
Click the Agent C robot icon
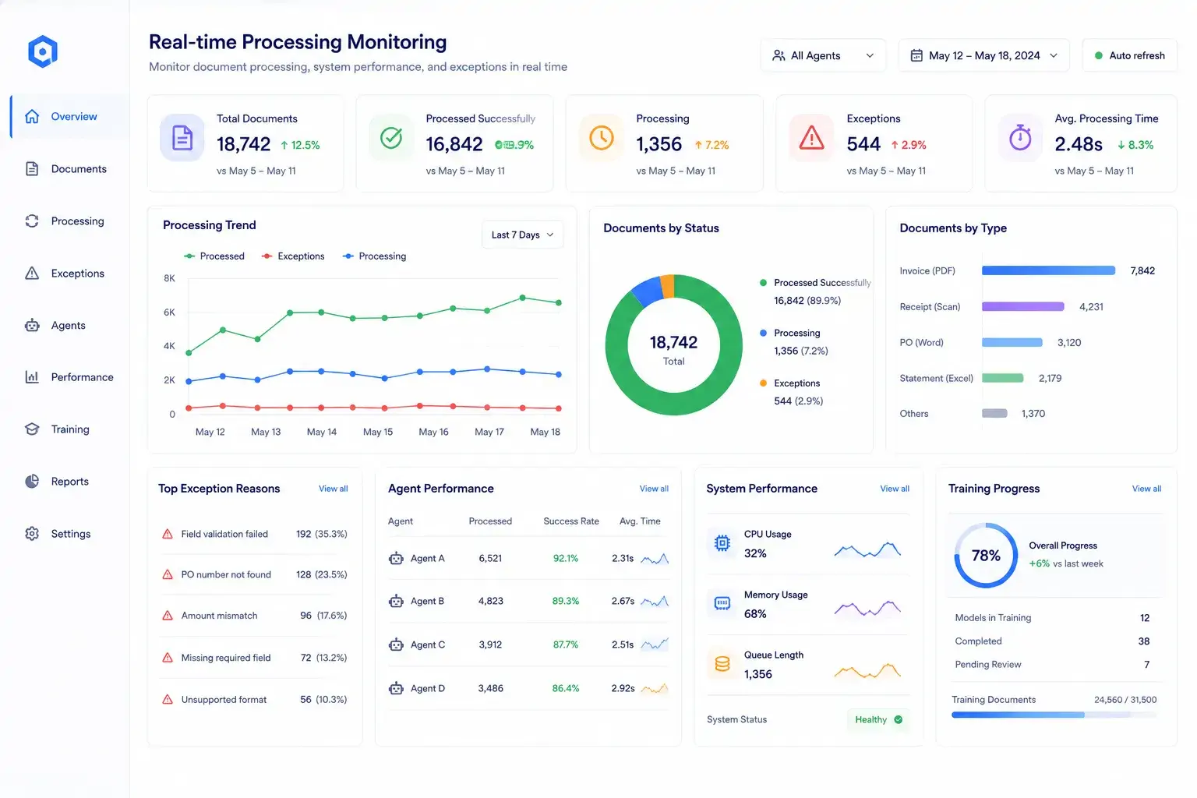[x=396, y=644]
